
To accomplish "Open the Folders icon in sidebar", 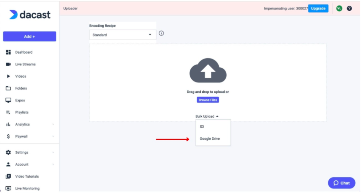I will [8, 88].
